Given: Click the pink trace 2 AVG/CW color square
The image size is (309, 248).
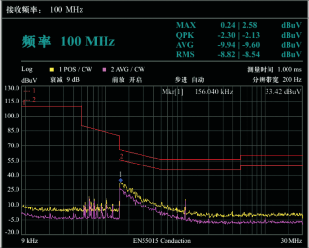Looking at the screenshot, I should point(104,70).
